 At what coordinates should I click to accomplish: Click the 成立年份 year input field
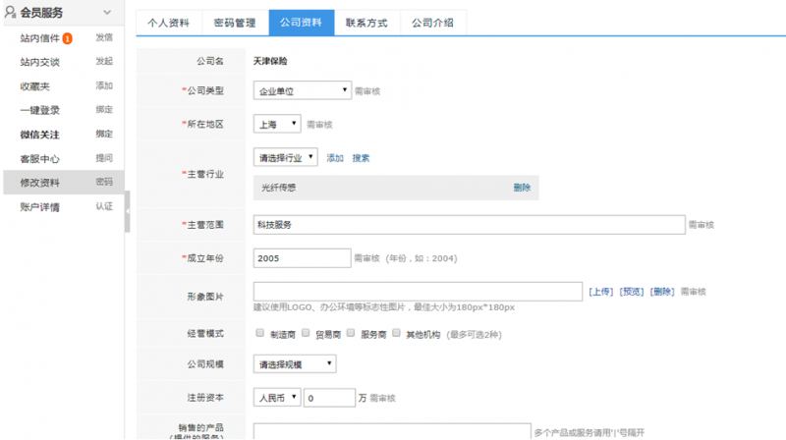coord(302,258)
